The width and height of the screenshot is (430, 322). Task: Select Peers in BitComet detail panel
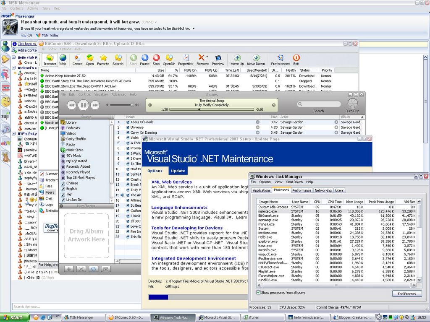[50, 192]
